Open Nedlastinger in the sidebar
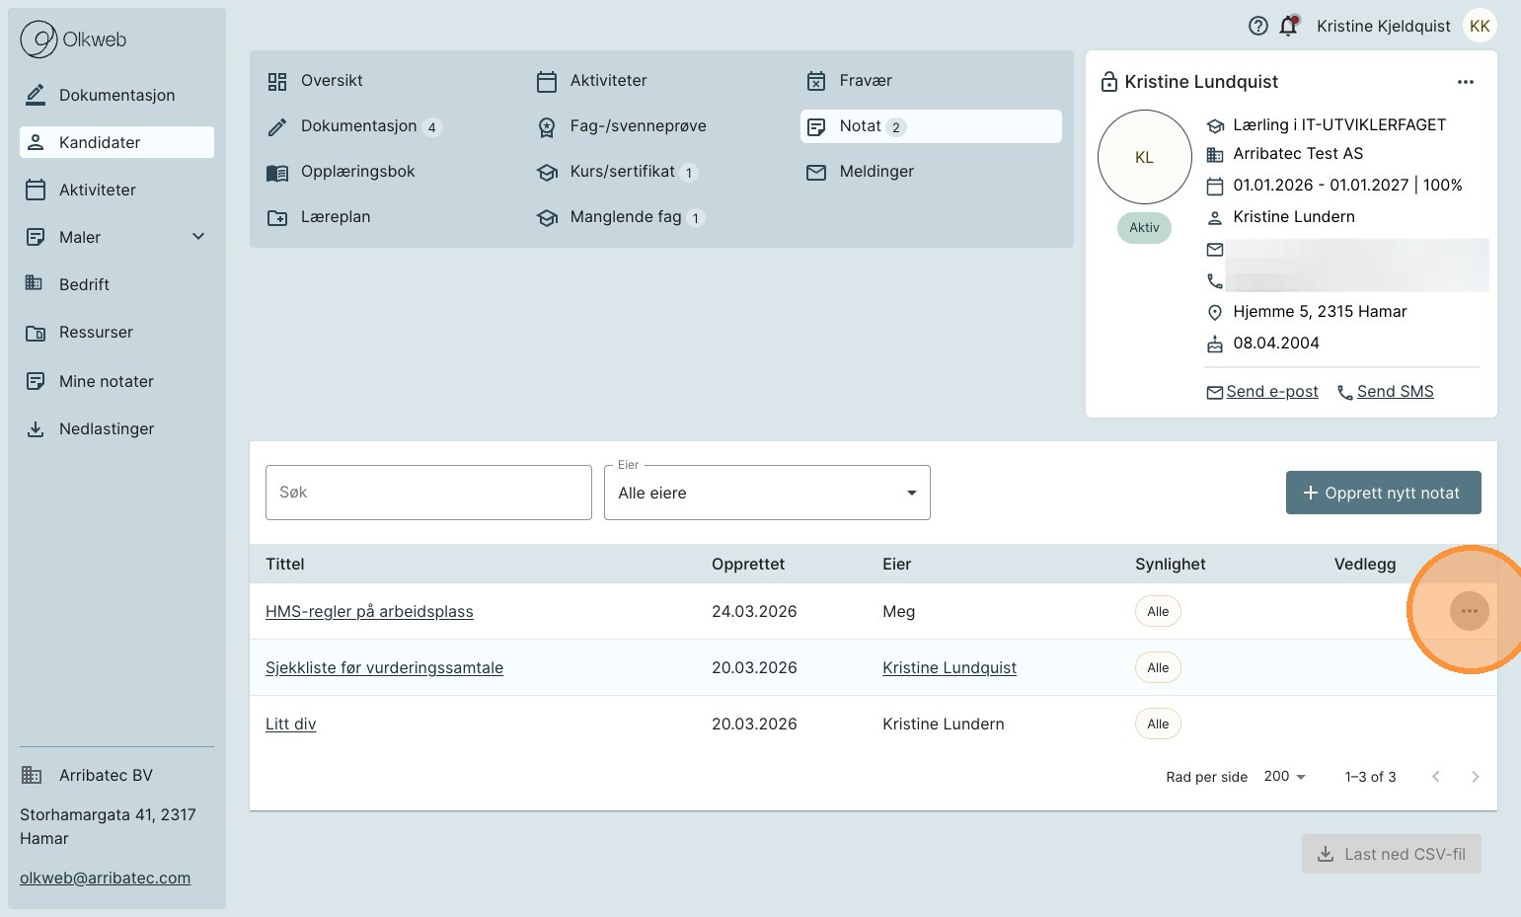The image size is (1521, 917). click(106, 428)
